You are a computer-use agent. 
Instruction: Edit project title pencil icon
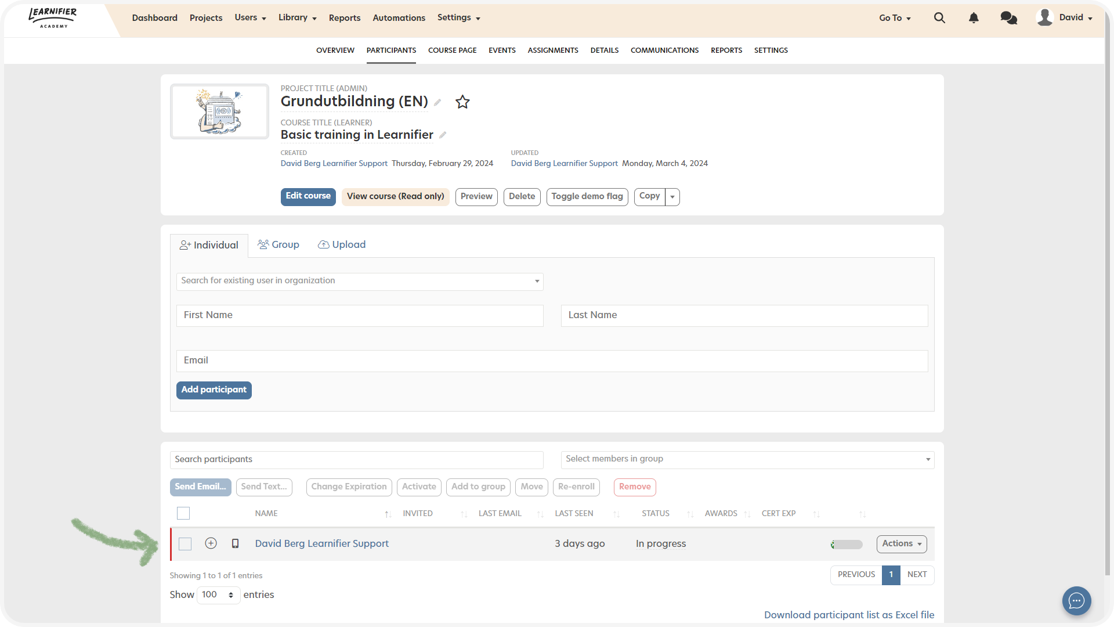tap(438, 102)
